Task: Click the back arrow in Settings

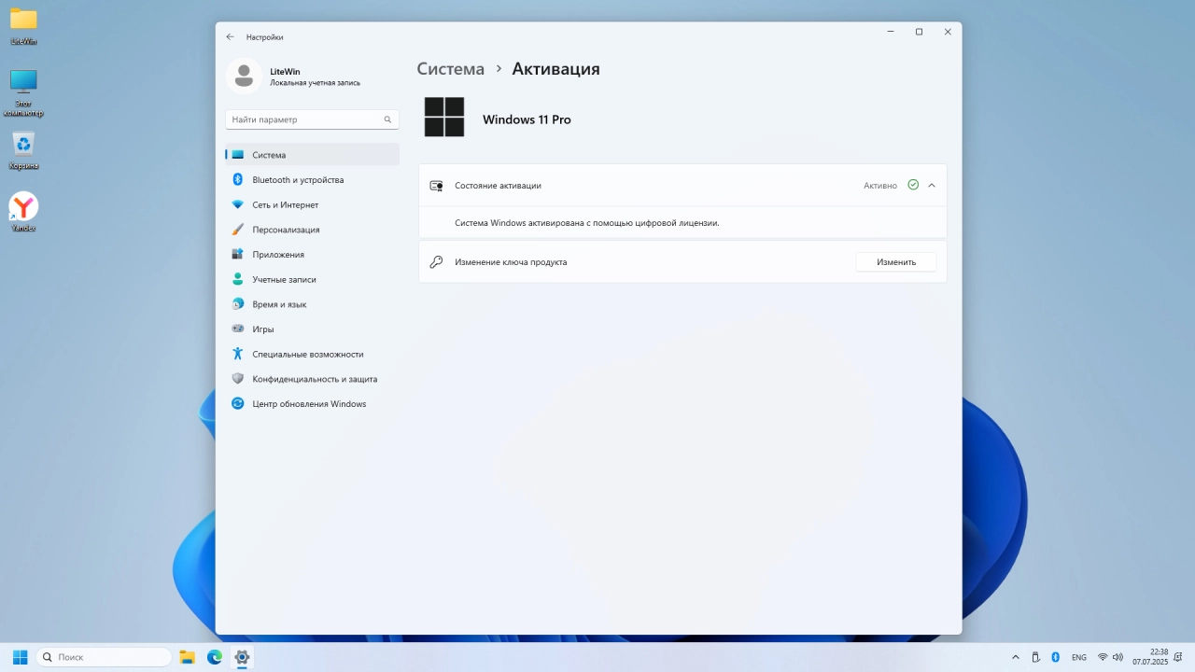Action: click(x=231, y=37)
